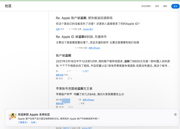Open the 搜索 search menu item

click(165, 6)
